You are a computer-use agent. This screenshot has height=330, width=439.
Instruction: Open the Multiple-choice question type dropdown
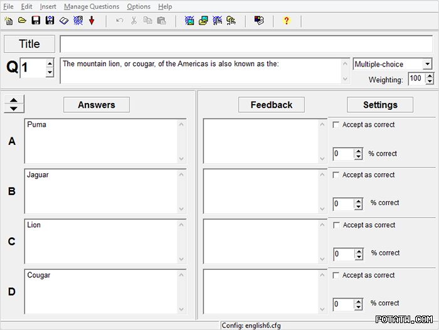tap(427, 64)
